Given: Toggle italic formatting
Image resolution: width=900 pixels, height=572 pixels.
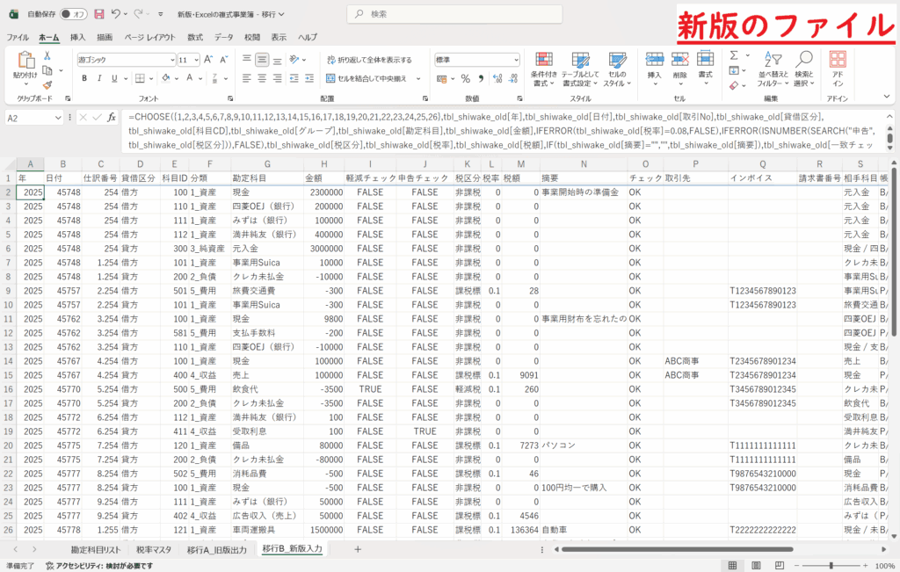Looking at the screenshot, I should (x=99, y=78).
